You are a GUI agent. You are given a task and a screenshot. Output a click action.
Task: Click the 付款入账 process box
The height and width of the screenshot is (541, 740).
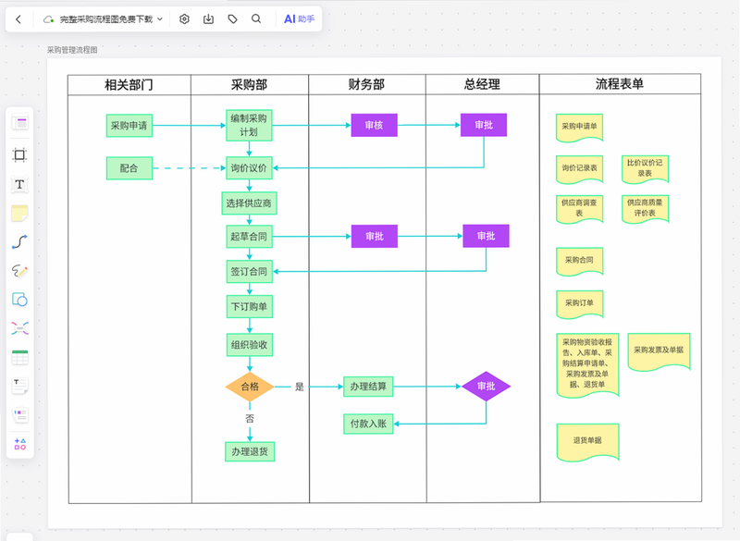click(368, 424)
